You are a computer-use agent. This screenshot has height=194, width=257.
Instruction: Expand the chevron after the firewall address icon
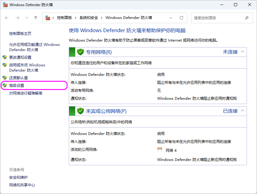pyautogui.click(x=53, y=18)
